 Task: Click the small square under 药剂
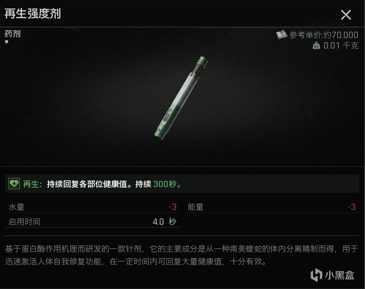[6, 42]
